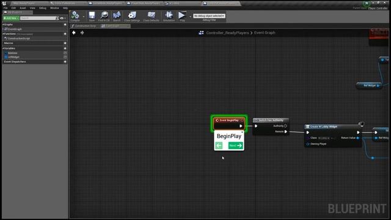Expand the EventGraph tree item
This screenshot has height=220, width=391.
3,29
